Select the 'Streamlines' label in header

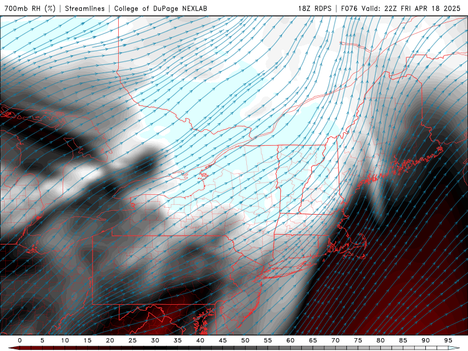point(85,8)
